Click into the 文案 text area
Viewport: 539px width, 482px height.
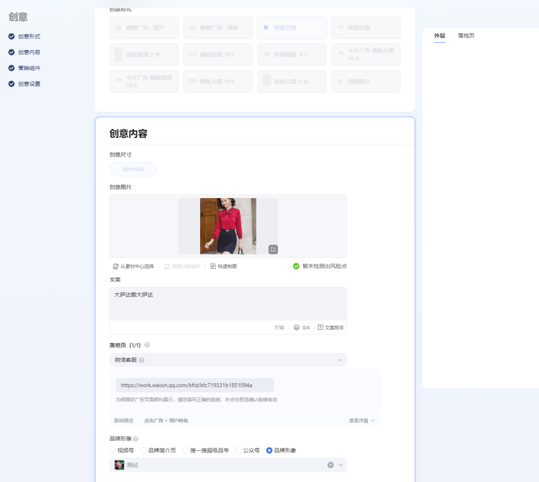pyautogui.click(x=228, y=304)
